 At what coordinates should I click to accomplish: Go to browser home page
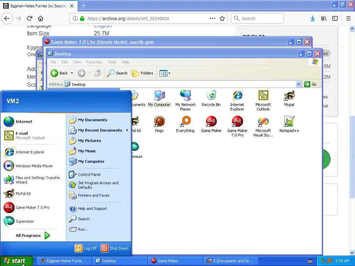pos(41,18)
